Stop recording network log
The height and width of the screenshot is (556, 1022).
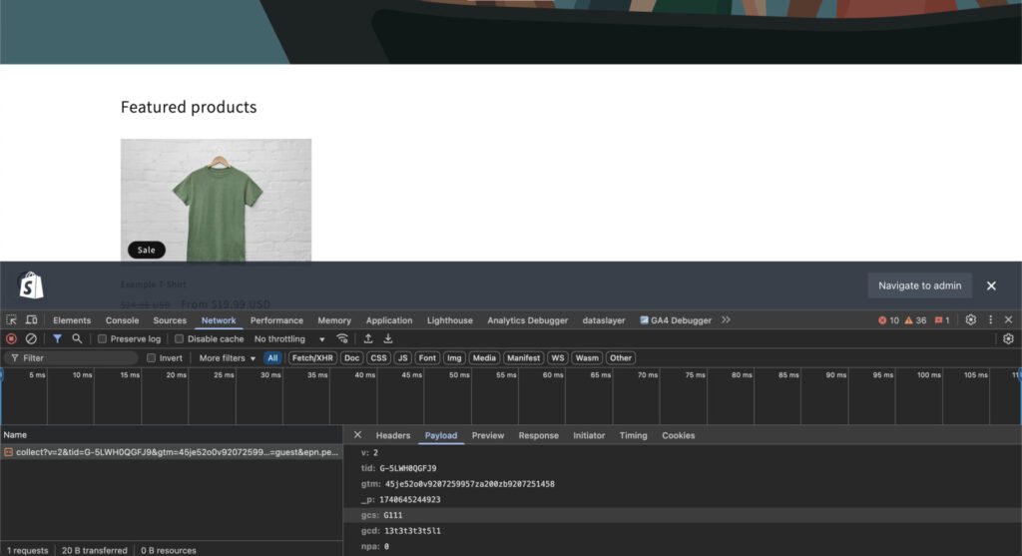(x=12, y=339)
